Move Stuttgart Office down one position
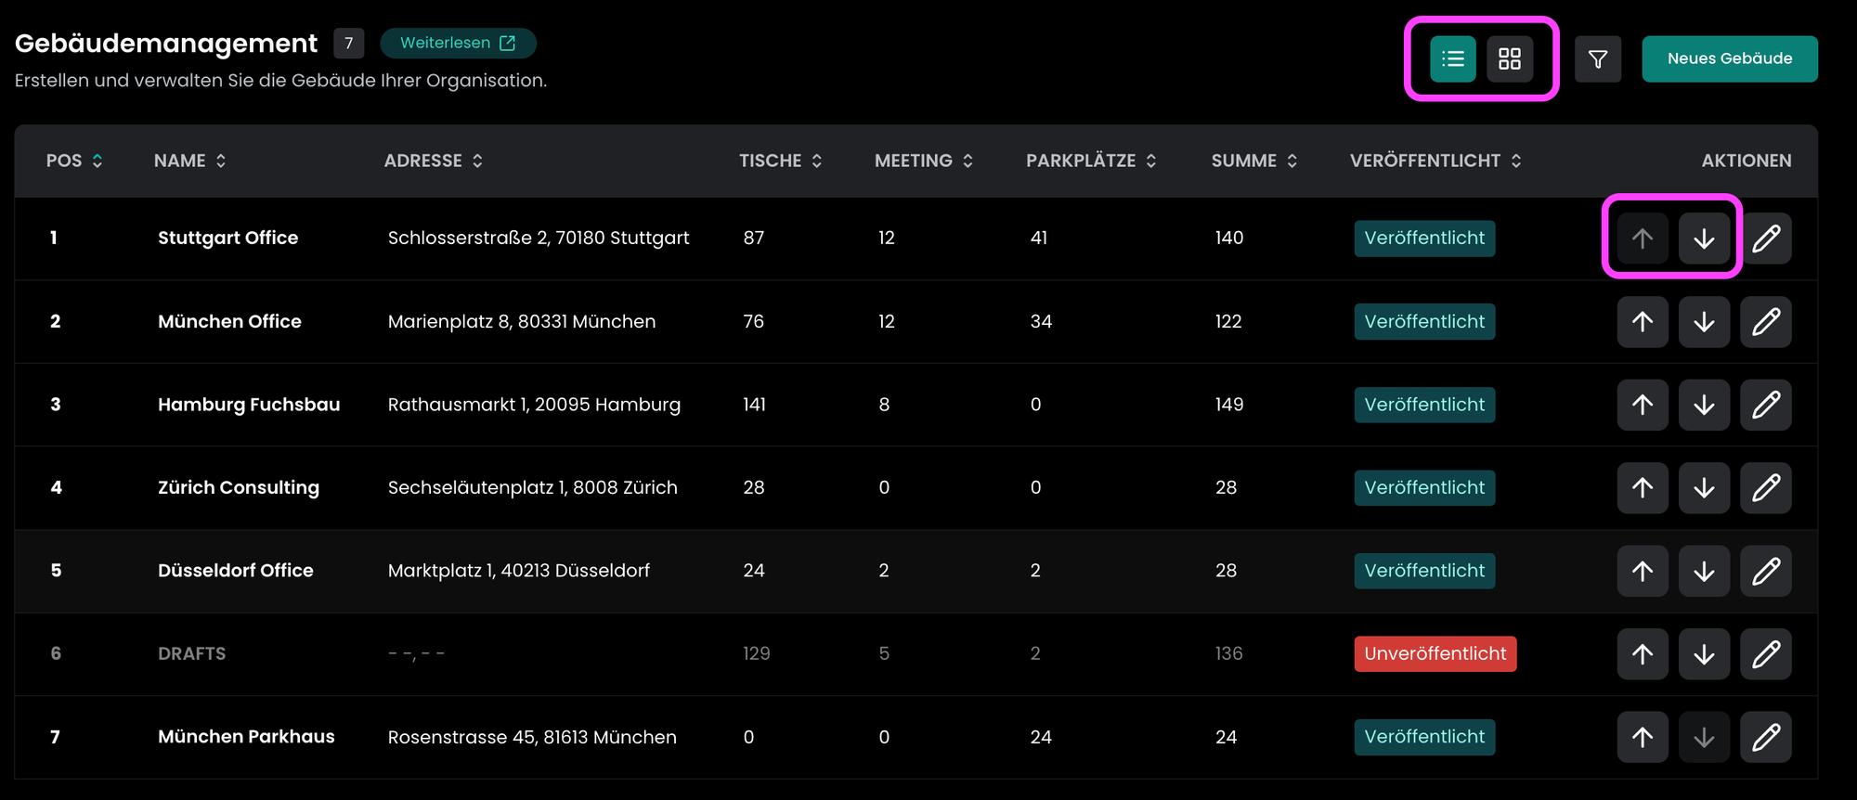The image size is (1857, 800). click(1704, 239)
